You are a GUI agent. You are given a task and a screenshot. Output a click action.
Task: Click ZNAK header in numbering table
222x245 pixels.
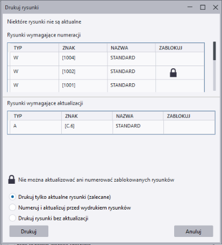[83, 48]
